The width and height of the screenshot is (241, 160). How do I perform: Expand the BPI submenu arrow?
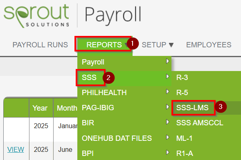[167, 152]
